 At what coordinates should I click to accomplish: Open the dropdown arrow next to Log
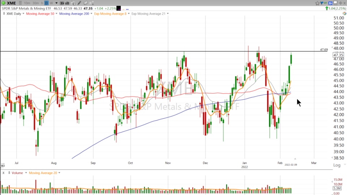[344, 165]
